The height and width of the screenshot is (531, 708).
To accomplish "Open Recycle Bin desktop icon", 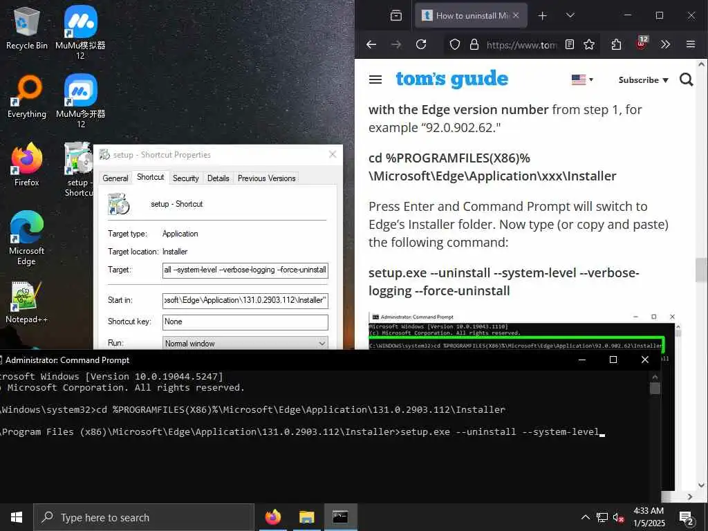I will 26,28.
